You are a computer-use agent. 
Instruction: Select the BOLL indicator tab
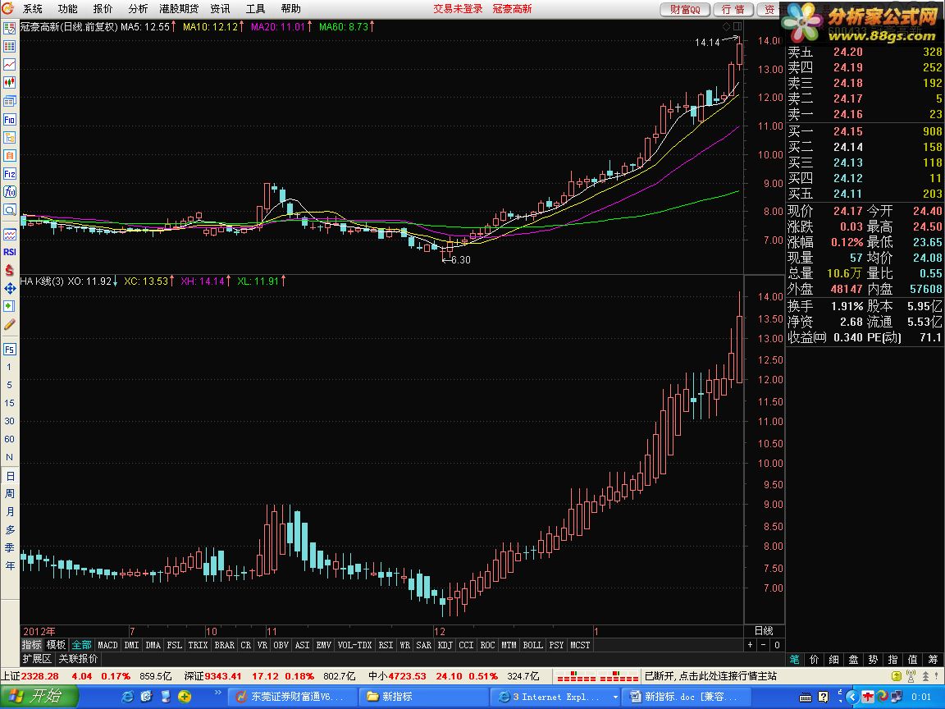pyautogui.click(x=532, y=645)
